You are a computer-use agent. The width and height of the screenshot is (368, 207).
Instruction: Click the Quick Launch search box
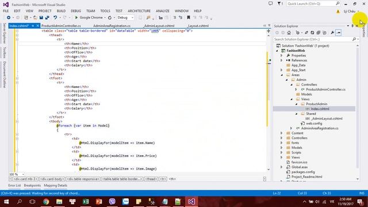coord(313,3)
